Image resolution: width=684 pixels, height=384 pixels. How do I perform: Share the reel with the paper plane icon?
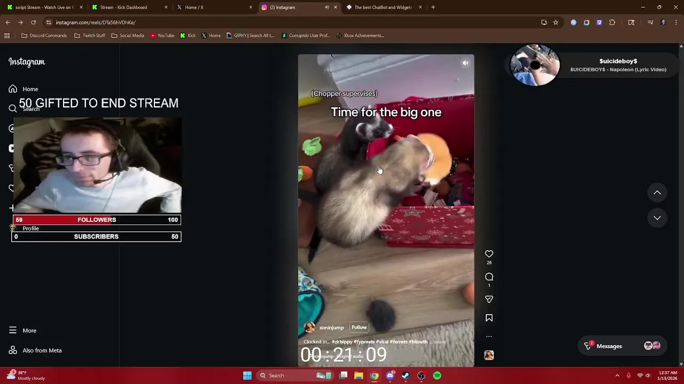tap(489, 299)
